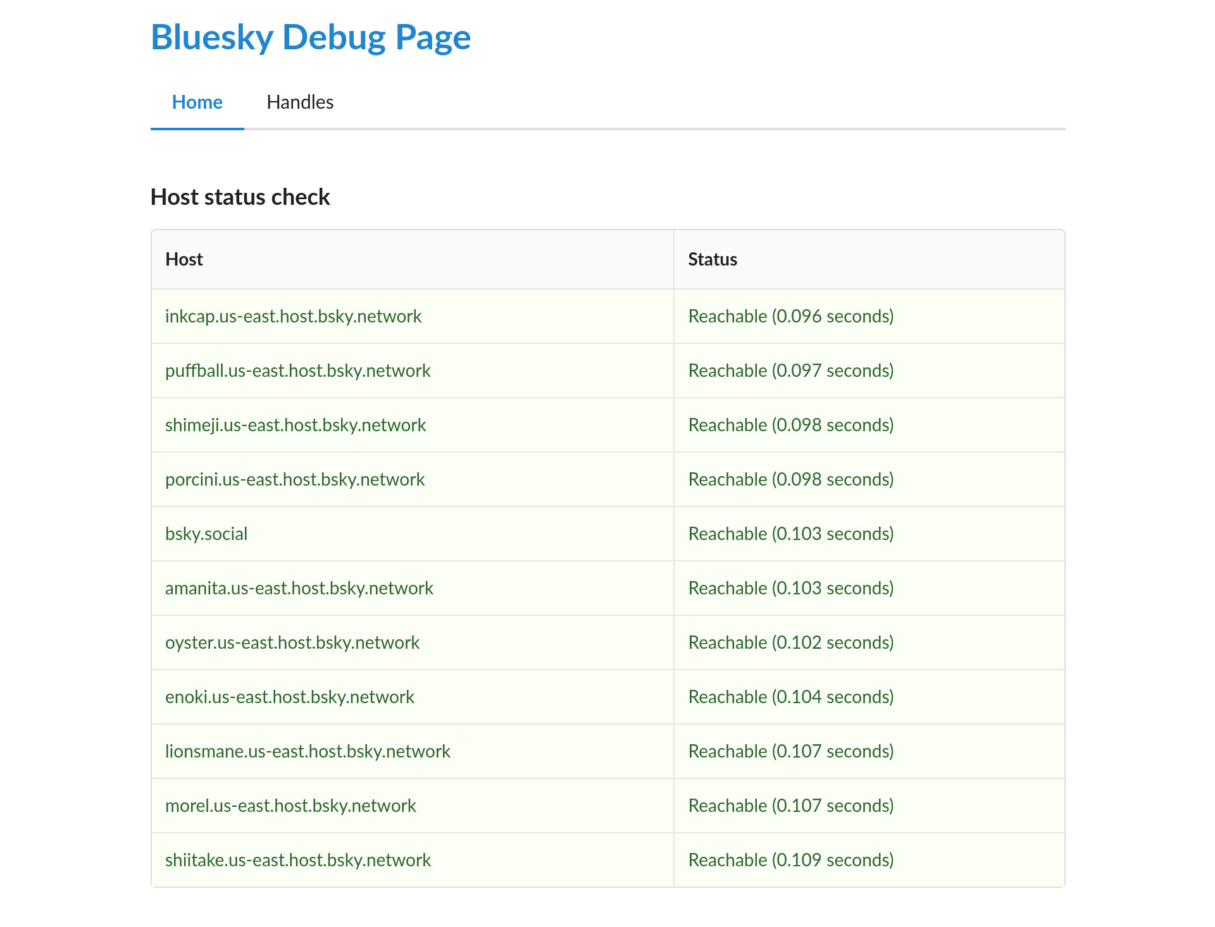Select morel.us-east.host.bsky.network host cell
1215x927 pixels.
413,806
